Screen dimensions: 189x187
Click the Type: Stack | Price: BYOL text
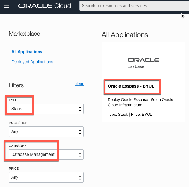tap(130, 114)
